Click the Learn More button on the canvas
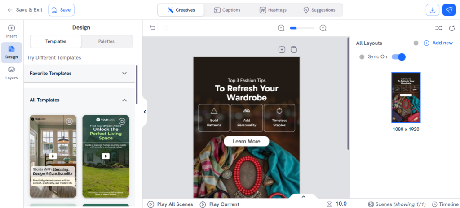This screenshot has height=208, width=460. click(x=247, y=141)
